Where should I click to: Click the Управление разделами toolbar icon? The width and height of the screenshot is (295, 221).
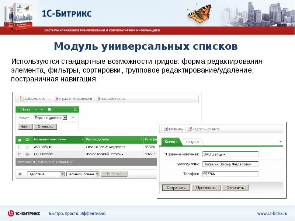point(56,99)
